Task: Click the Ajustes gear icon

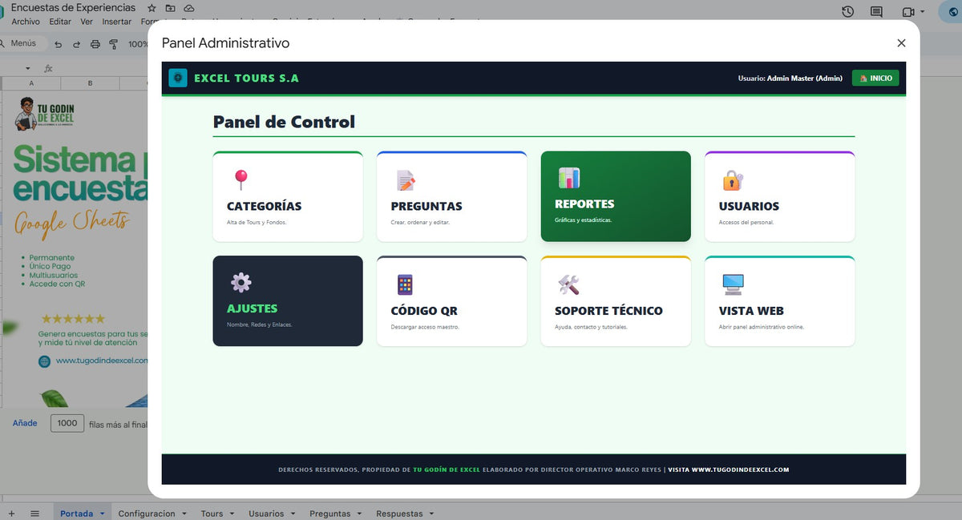Action: pos(240,282)
